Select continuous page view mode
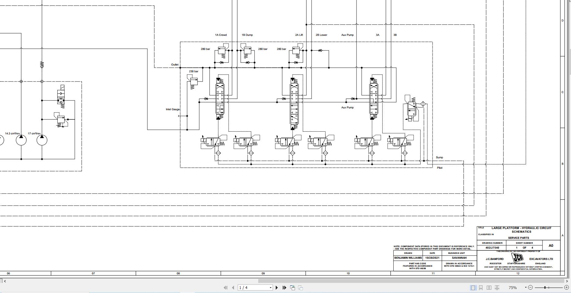This screenshot has height=293, width=571. coord(481,287)
